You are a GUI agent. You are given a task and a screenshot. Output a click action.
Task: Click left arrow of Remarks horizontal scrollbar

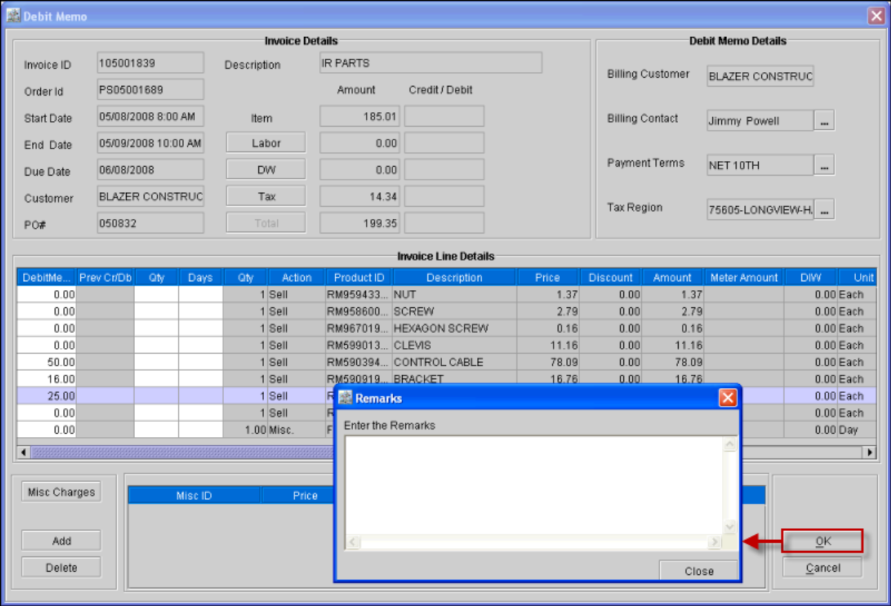[354, 542]
